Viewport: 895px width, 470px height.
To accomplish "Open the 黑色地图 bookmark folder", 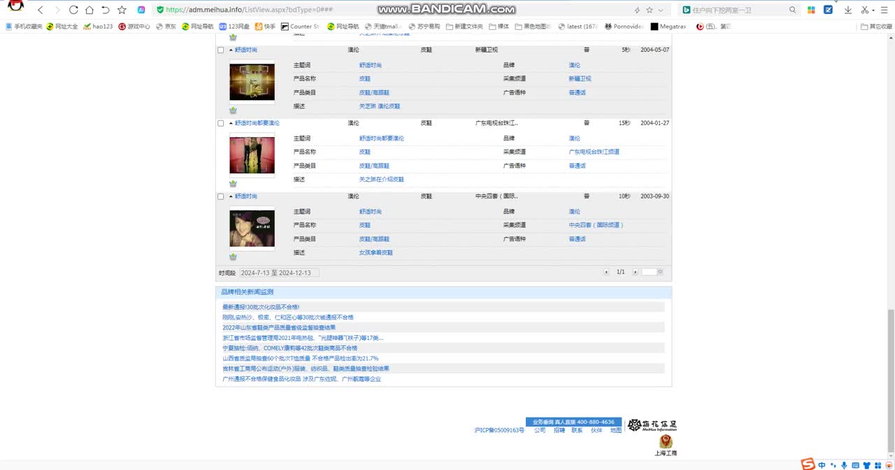I will point(534,27).
